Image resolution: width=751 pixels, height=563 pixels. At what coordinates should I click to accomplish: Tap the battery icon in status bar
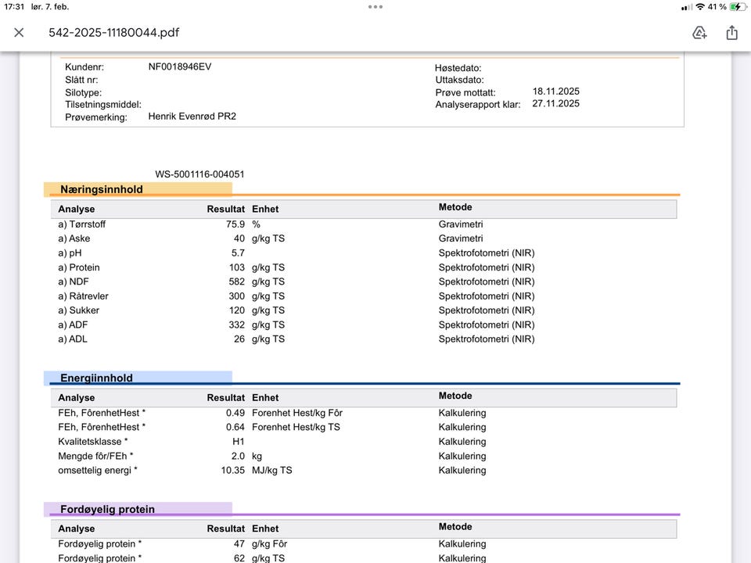pos(736,7)
